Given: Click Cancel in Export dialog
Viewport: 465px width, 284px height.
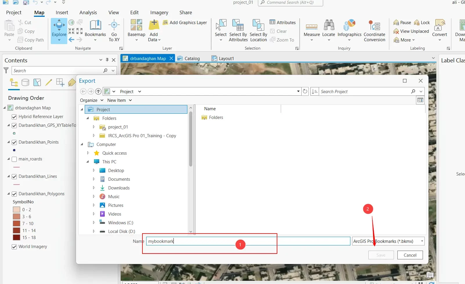Looking at the screenshot, I should pos(410,255).
